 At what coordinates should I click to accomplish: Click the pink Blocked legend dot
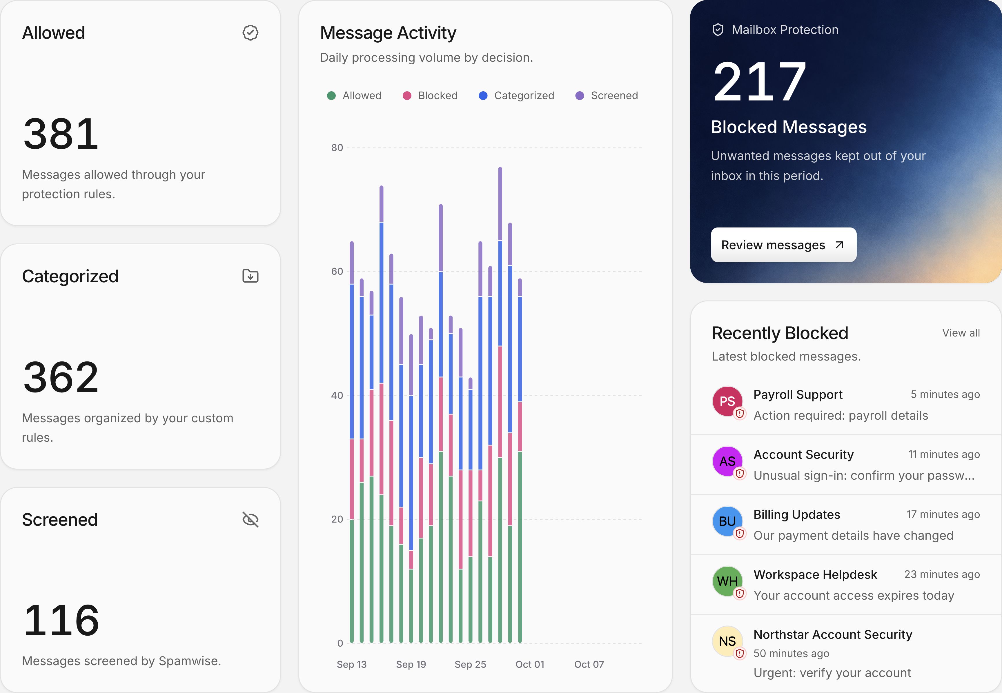tap(406, 96)
